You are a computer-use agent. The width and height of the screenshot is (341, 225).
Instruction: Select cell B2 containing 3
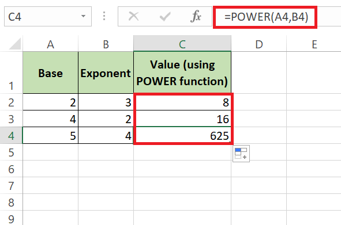point(106,102)
